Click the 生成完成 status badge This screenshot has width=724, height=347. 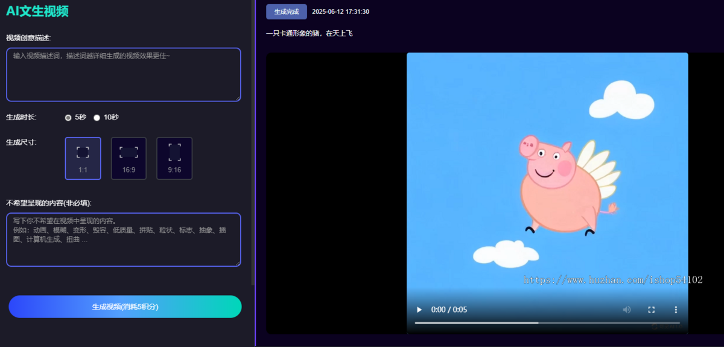click(x=287, y=11)
